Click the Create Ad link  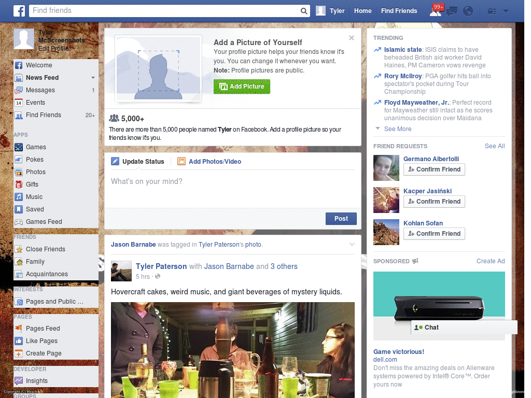coord(491,261)
